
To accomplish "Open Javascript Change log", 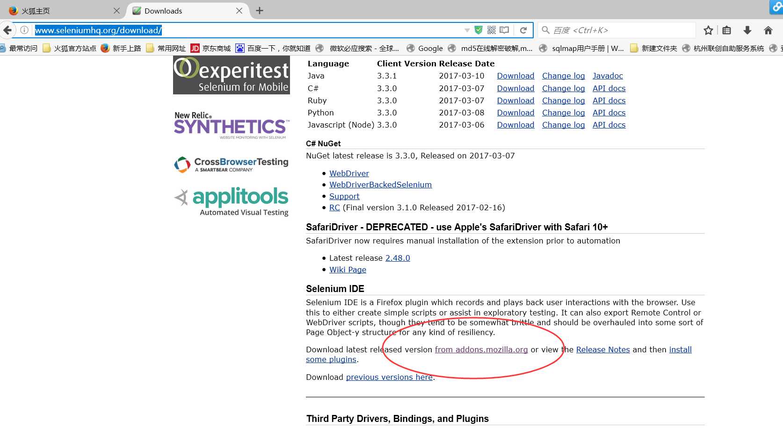I will click(x=563, y=125).
